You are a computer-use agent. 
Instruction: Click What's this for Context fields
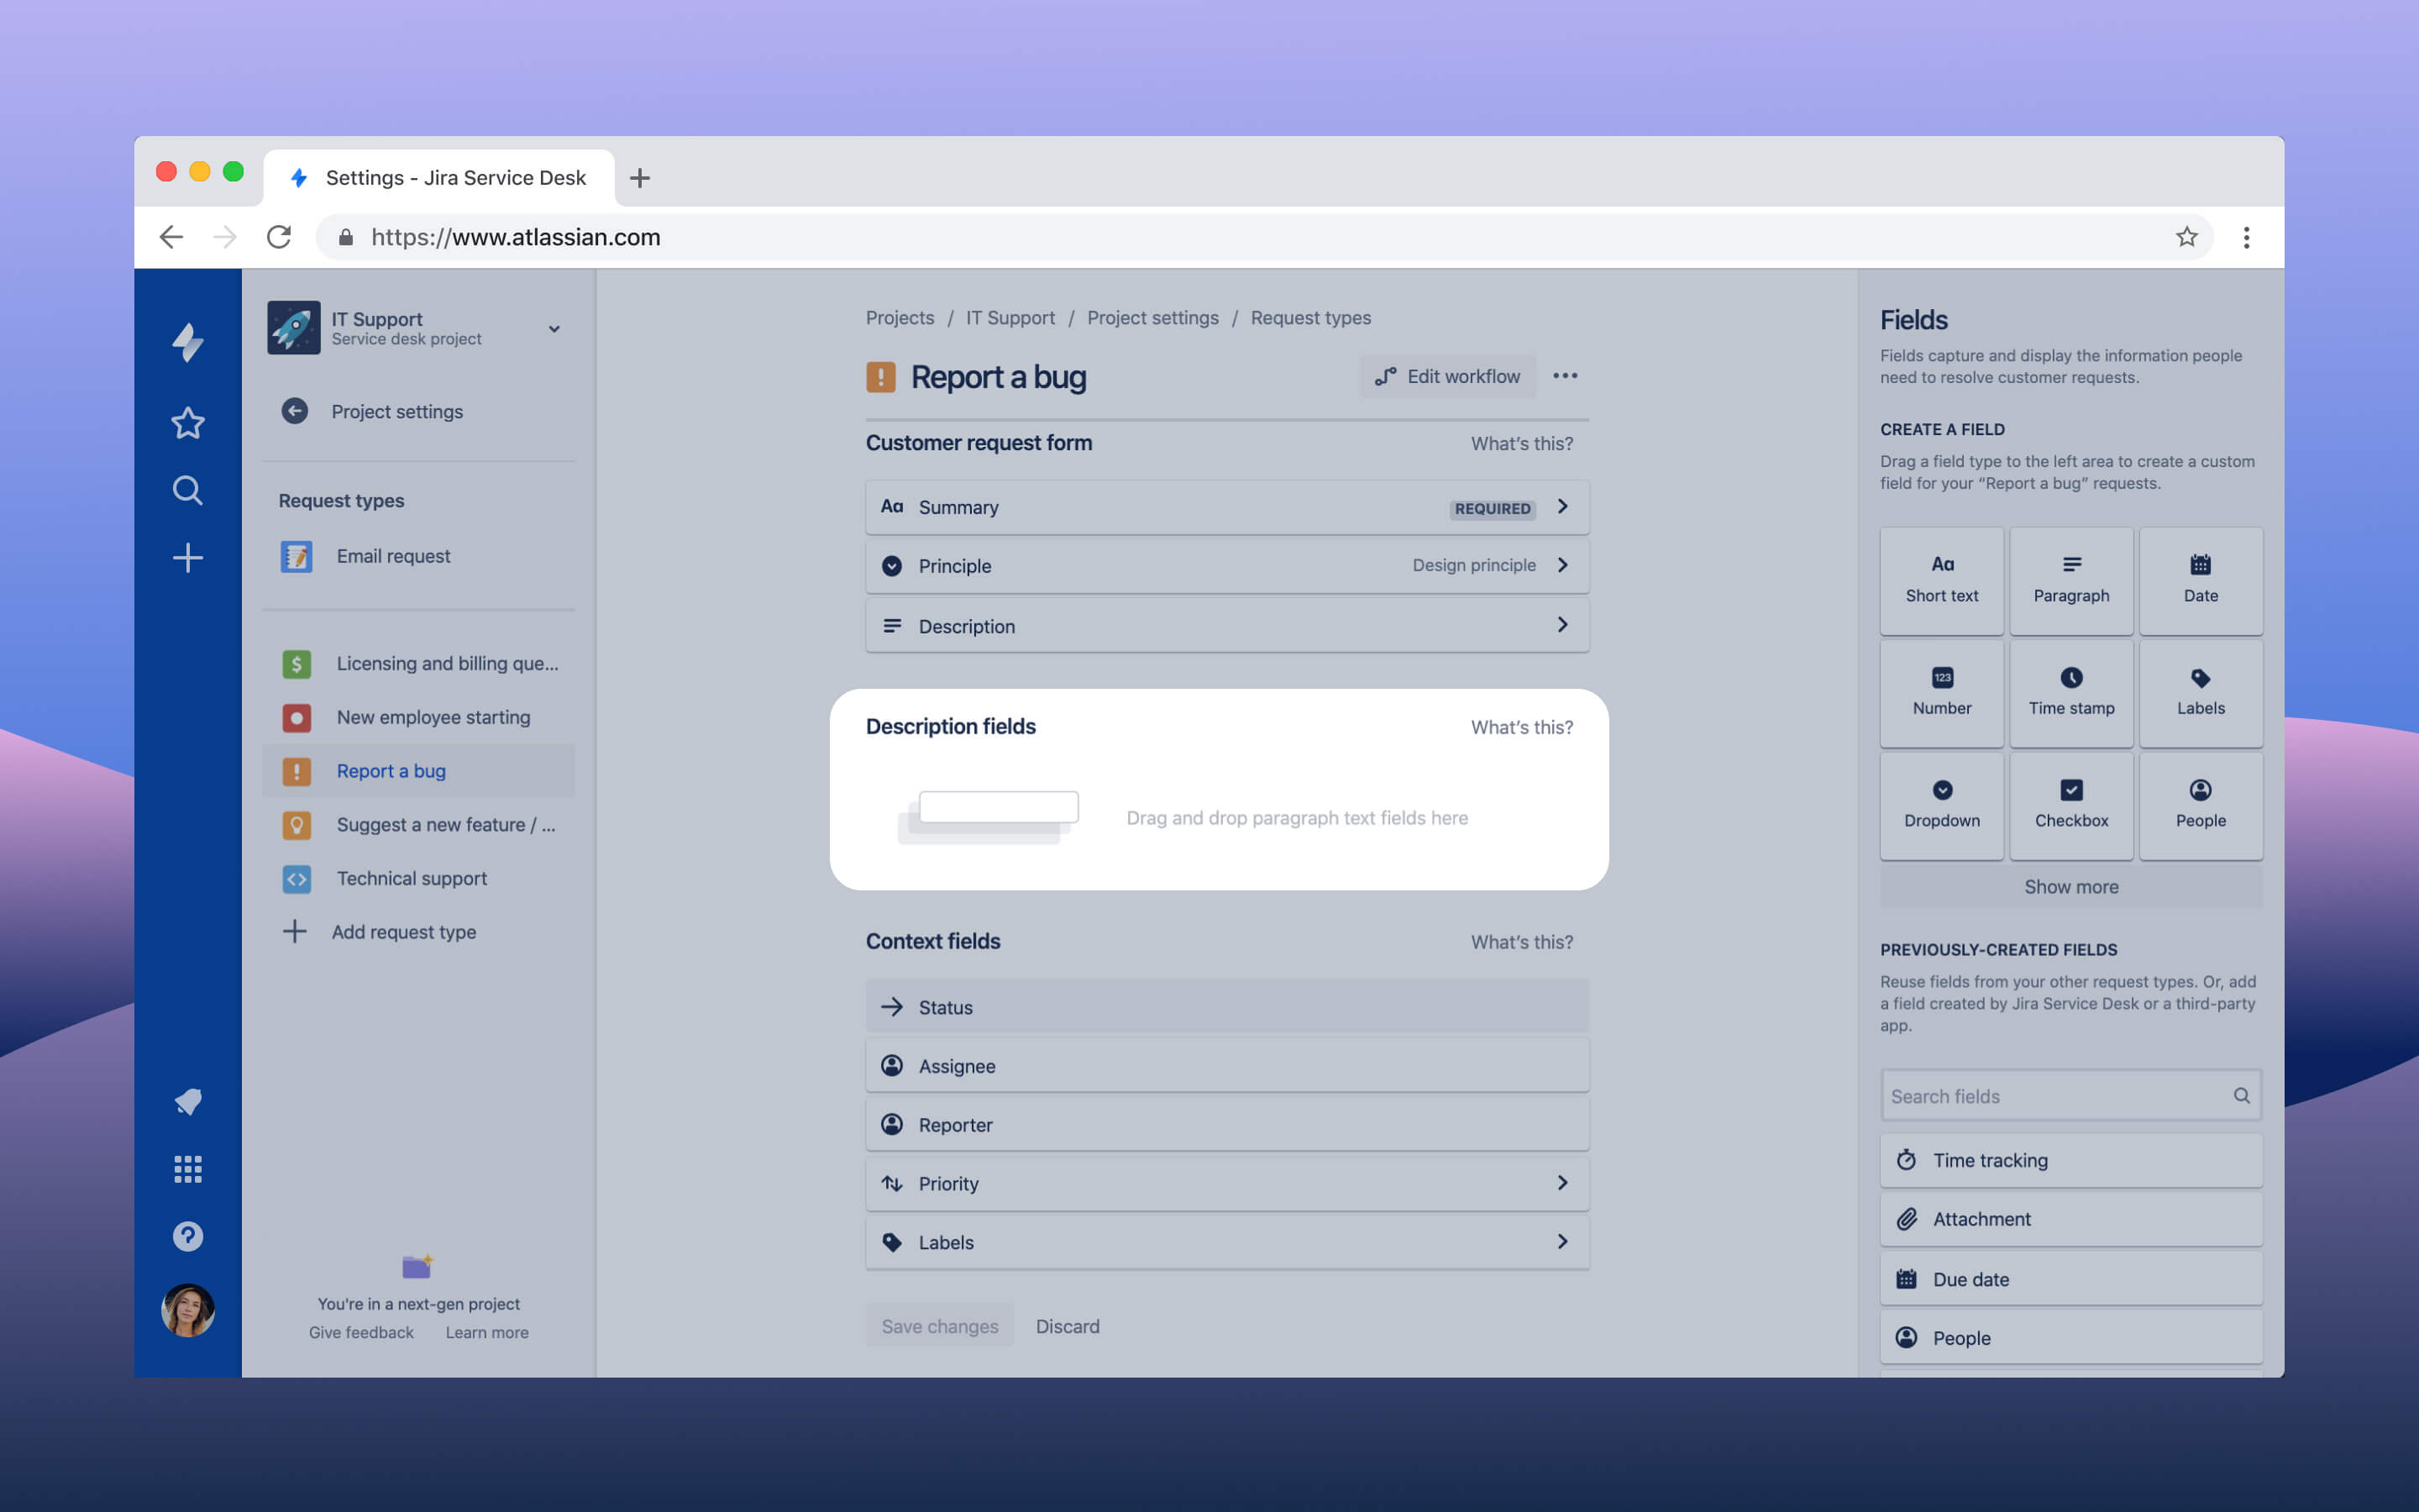(1521, 942)
